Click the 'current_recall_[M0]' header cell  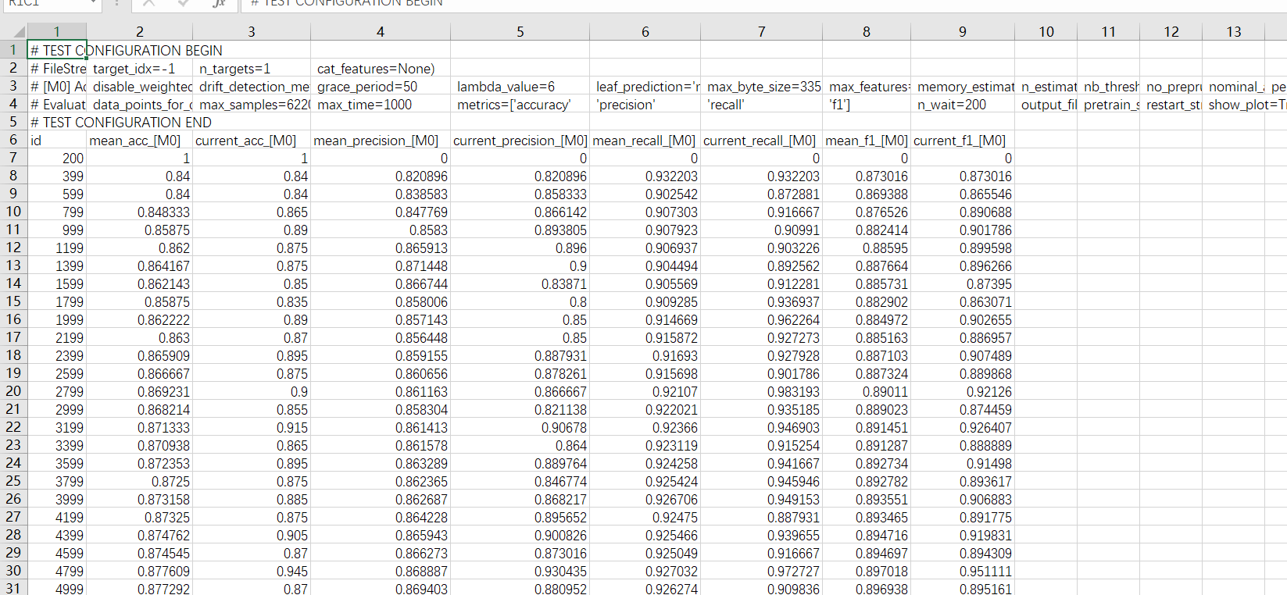point(761,140)
